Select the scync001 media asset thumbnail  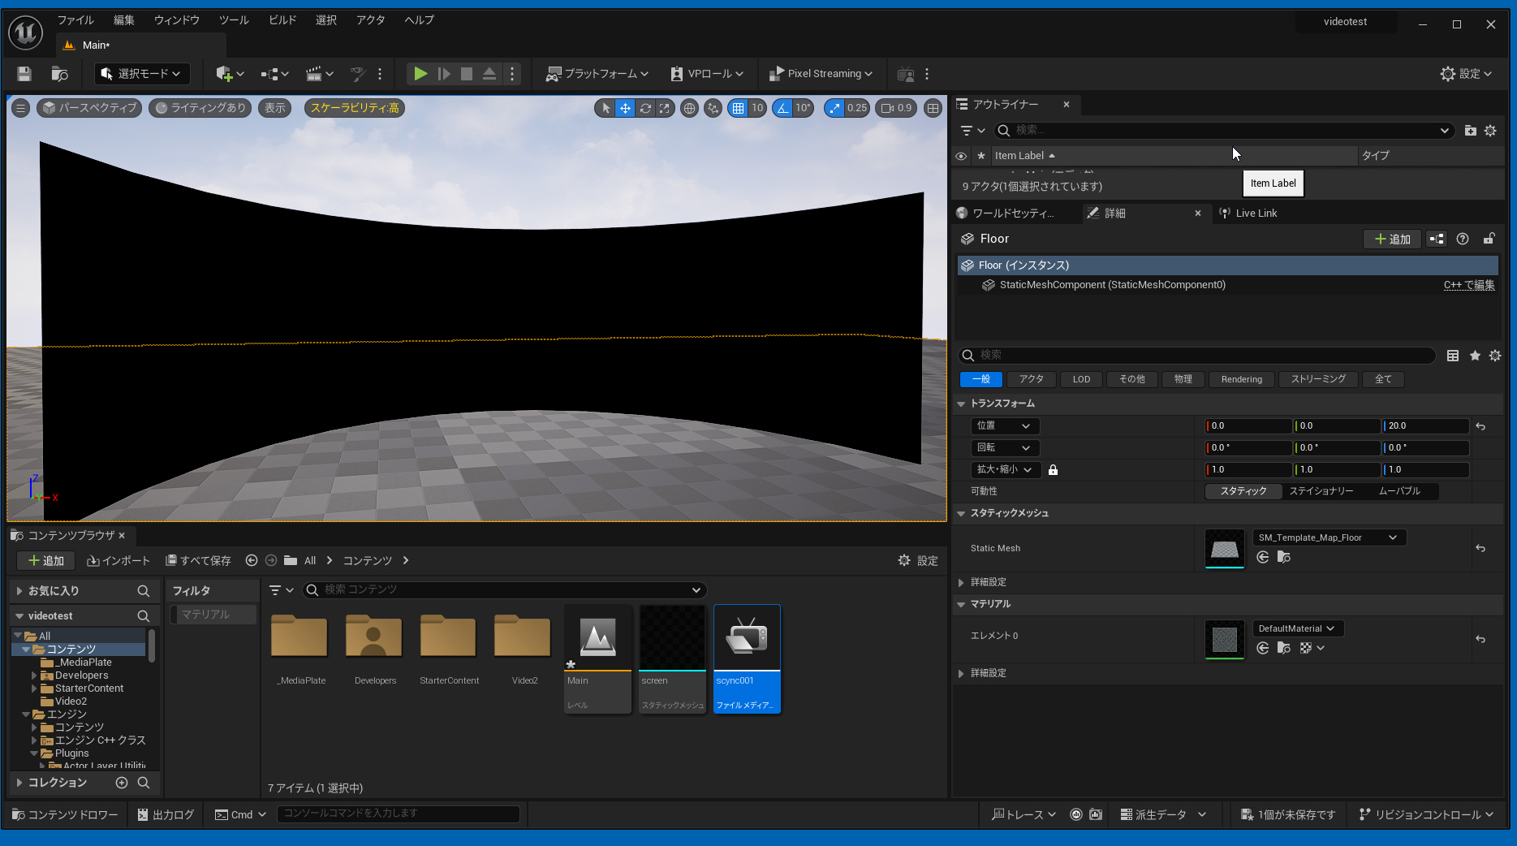pyautogui.click(x=746, y=638)
